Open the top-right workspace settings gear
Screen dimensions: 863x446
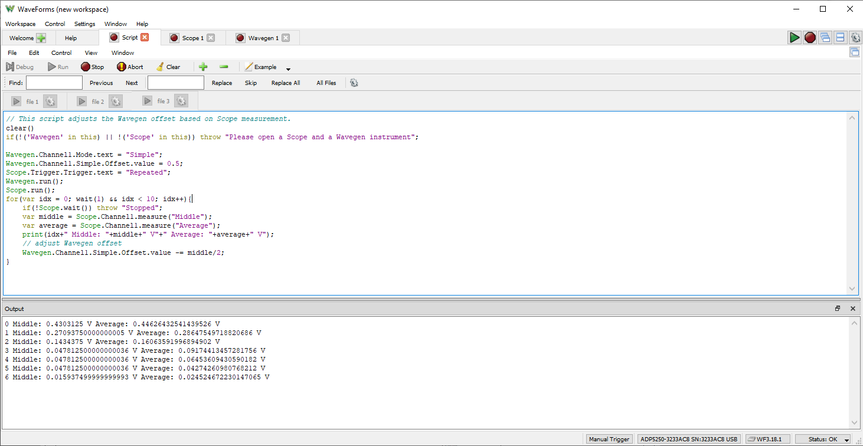pyautogui.click(x=855, y=37)
